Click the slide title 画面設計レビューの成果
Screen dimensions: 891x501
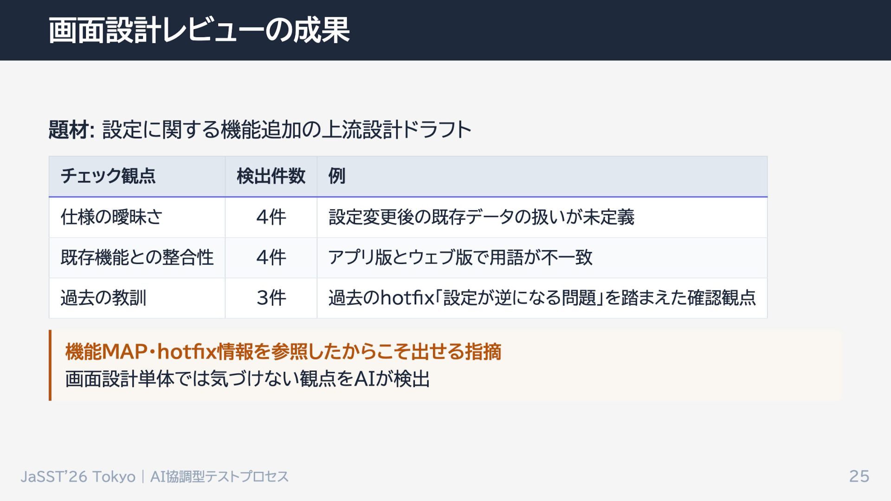click(199, 31)
